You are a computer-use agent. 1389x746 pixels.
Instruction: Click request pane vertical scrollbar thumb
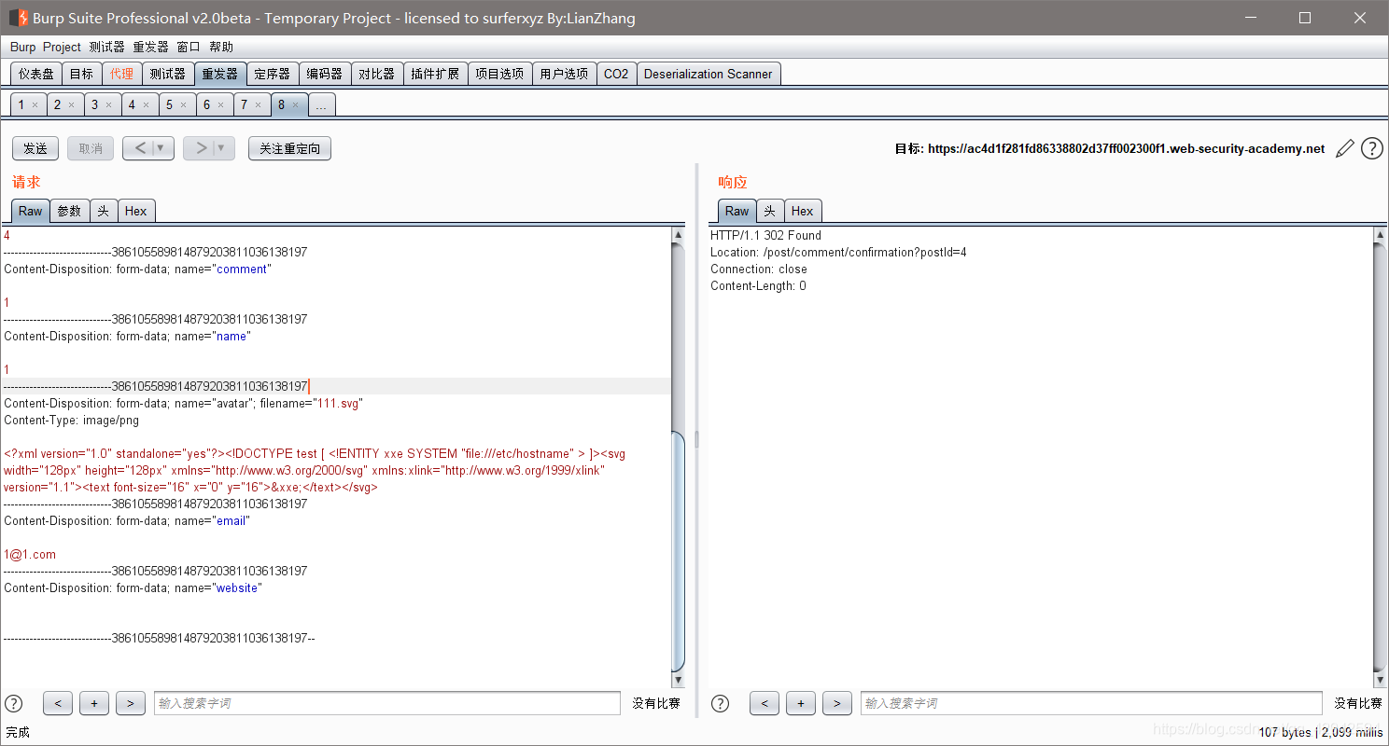pos(679,550)
